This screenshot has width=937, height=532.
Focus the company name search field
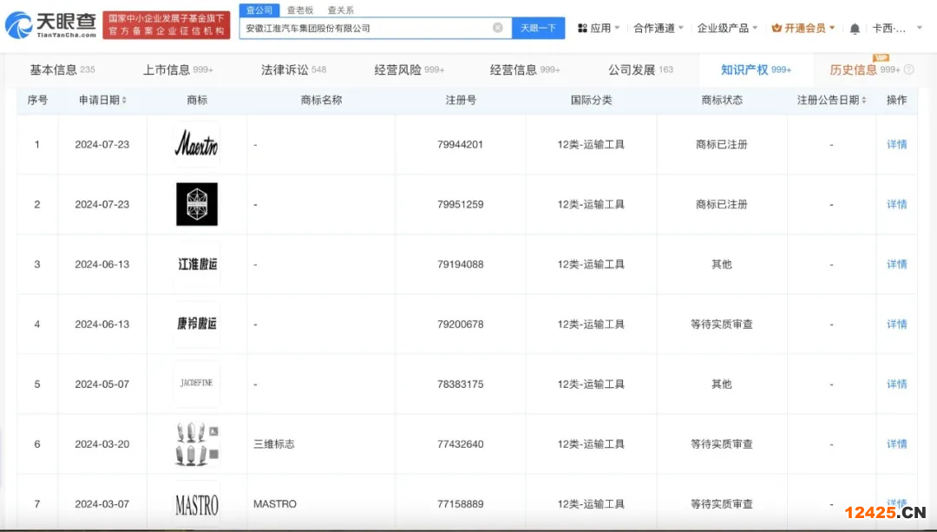tap(364, 28)
